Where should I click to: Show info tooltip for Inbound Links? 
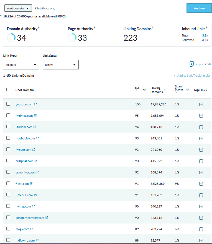click(x=206, y=28)
